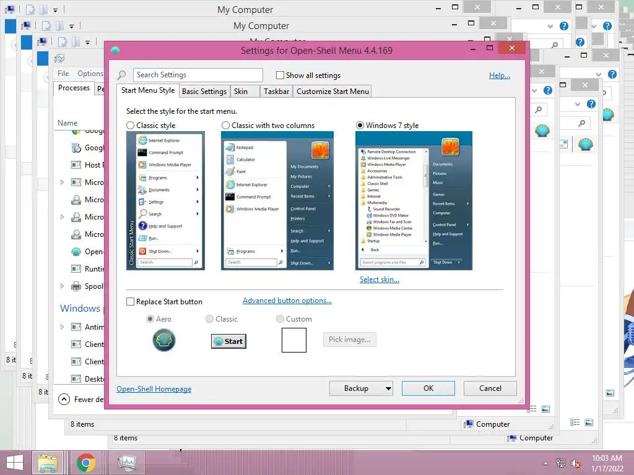
Task: Click the network tray icon
Action: 561,463
